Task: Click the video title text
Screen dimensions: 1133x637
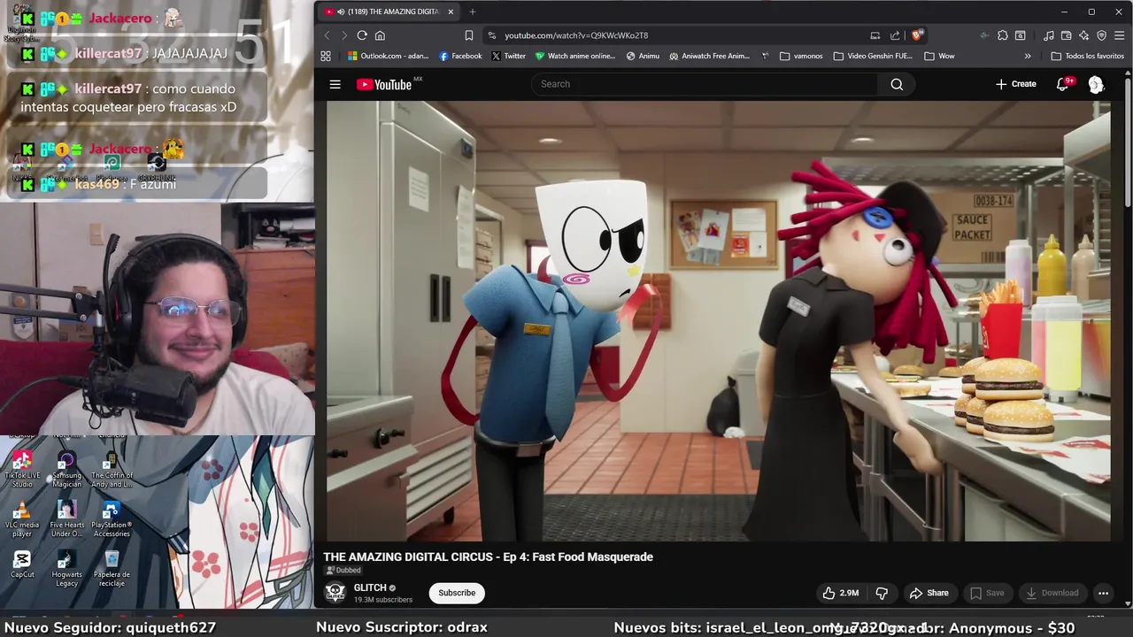Action: tap(488, 556)
